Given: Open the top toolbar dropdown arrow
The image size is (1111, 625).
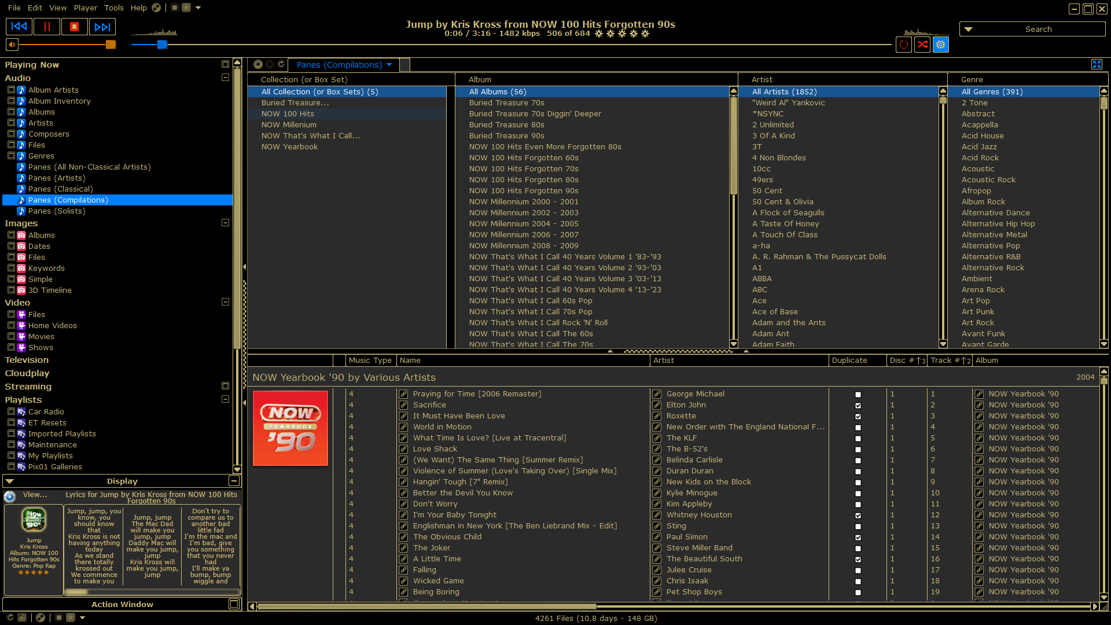Looking at the screenshot, I should pyautogui.click(x=198, y=8).
